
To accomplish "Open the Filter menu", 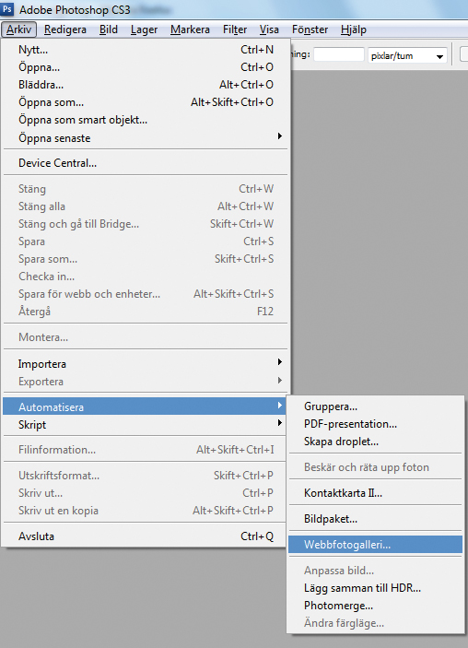I will pyautogui.click(x=235, y=29).
